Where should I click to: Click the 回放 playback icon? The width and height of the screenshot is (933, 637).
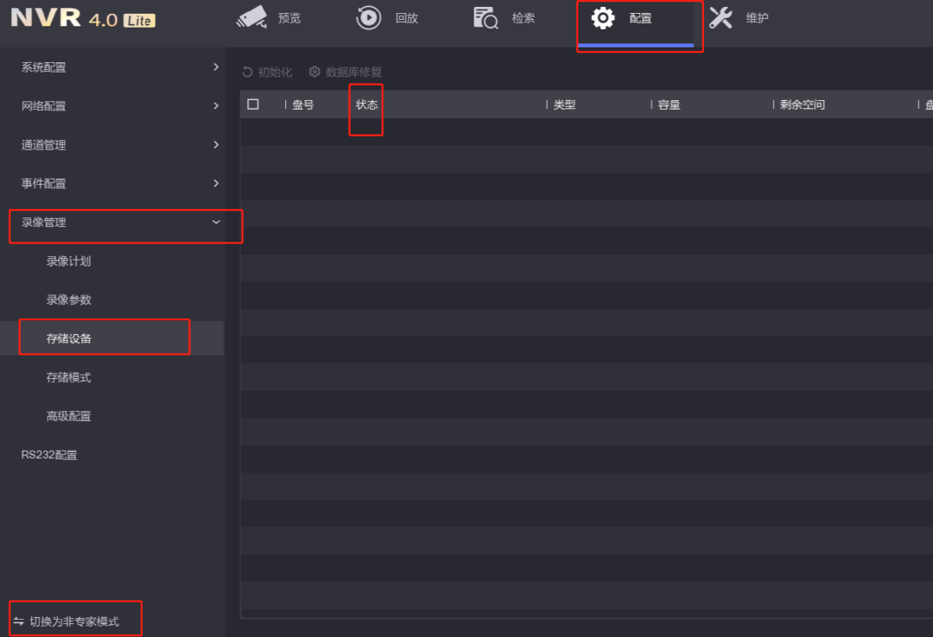pos(369,17)
